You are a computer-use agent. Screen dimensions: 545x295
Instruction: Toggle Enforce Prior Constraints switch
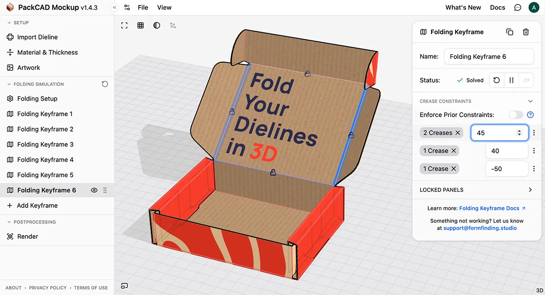coord(516,115)
